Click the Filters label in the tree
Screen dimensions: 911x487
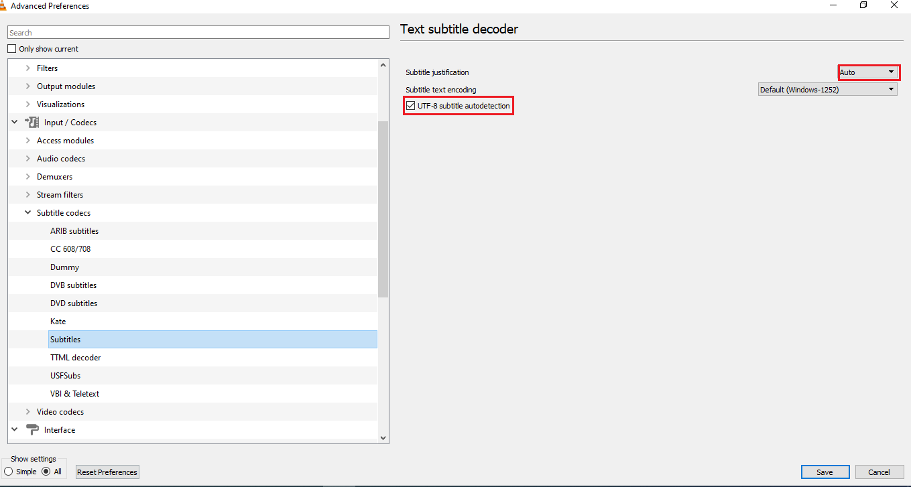47,68
